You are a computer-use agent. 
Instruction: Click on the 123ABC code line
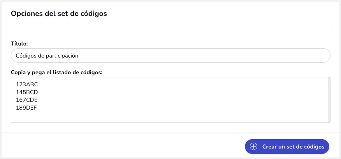point(27,84)
